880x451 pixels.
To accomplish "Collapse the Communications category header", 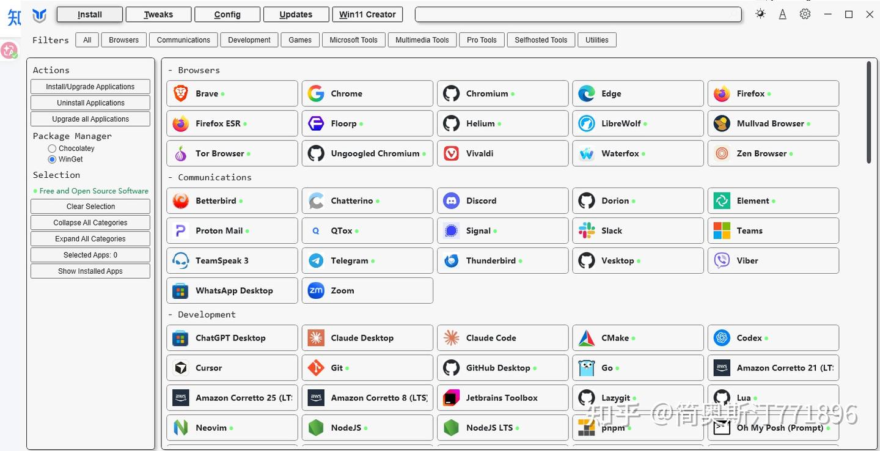I will (x=210, y=177).
